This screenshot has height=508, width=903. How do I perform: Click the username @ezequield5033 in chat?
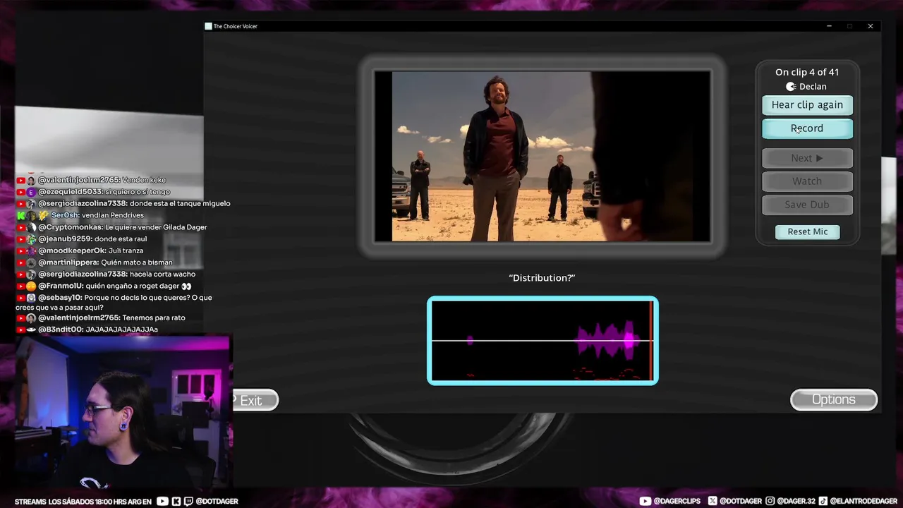71,192
